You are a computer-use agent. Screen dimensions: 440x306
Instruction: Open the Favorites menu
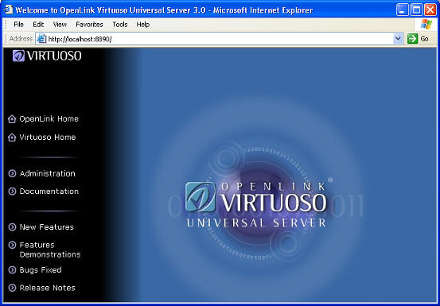89,25
